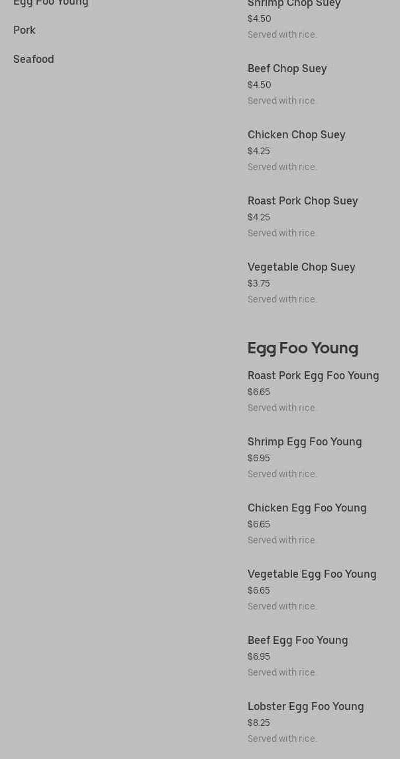Click the $8.25 Lobster Egg Foo Young price
The height and width of the screenshot is (759, 400).
259,723
